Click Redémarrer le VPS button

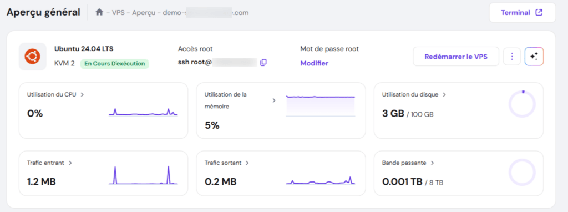click(x=456, y=57)
